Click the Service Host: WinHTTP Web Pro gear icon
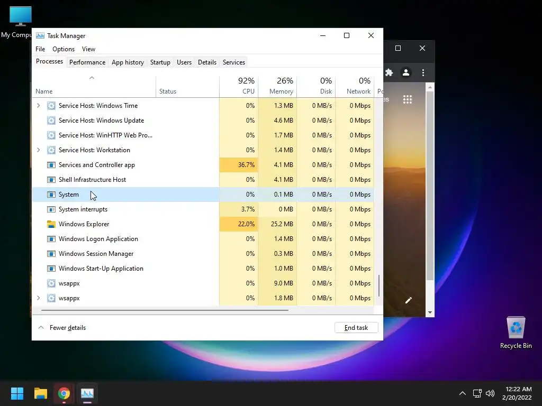The width and height of the screenshot is (542, 406). [51, 135]
